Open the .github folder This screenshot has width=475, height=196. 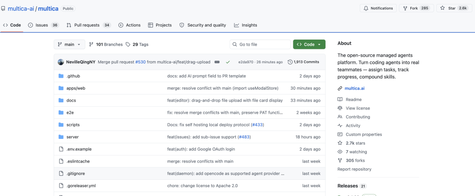point(73,76)
